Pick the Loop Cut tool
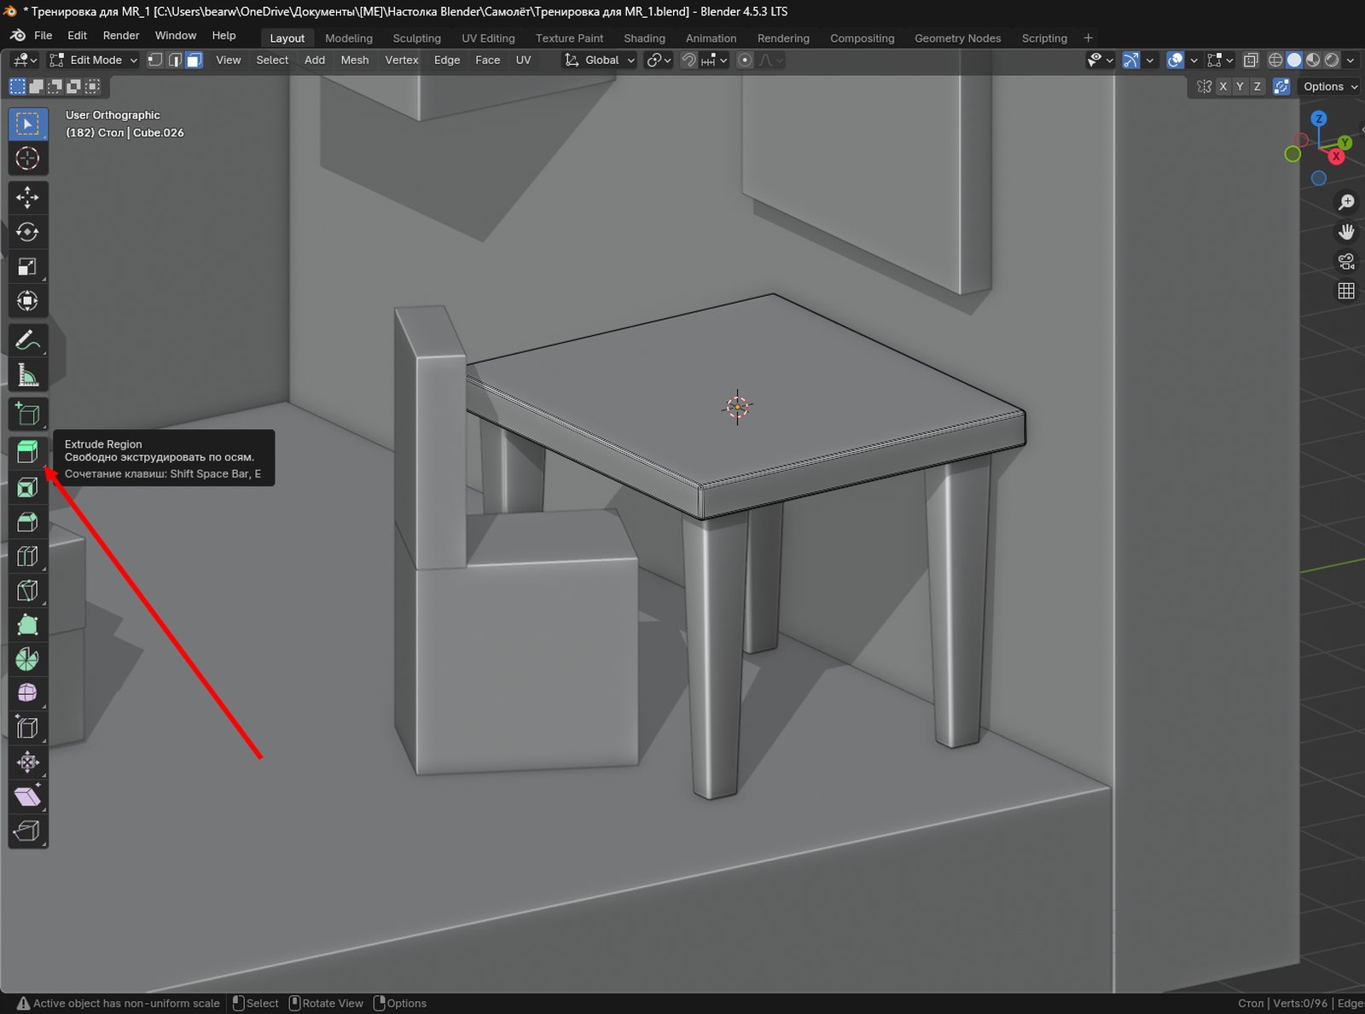This screenshot has height=1014, width=1365. tap(27, 556)
